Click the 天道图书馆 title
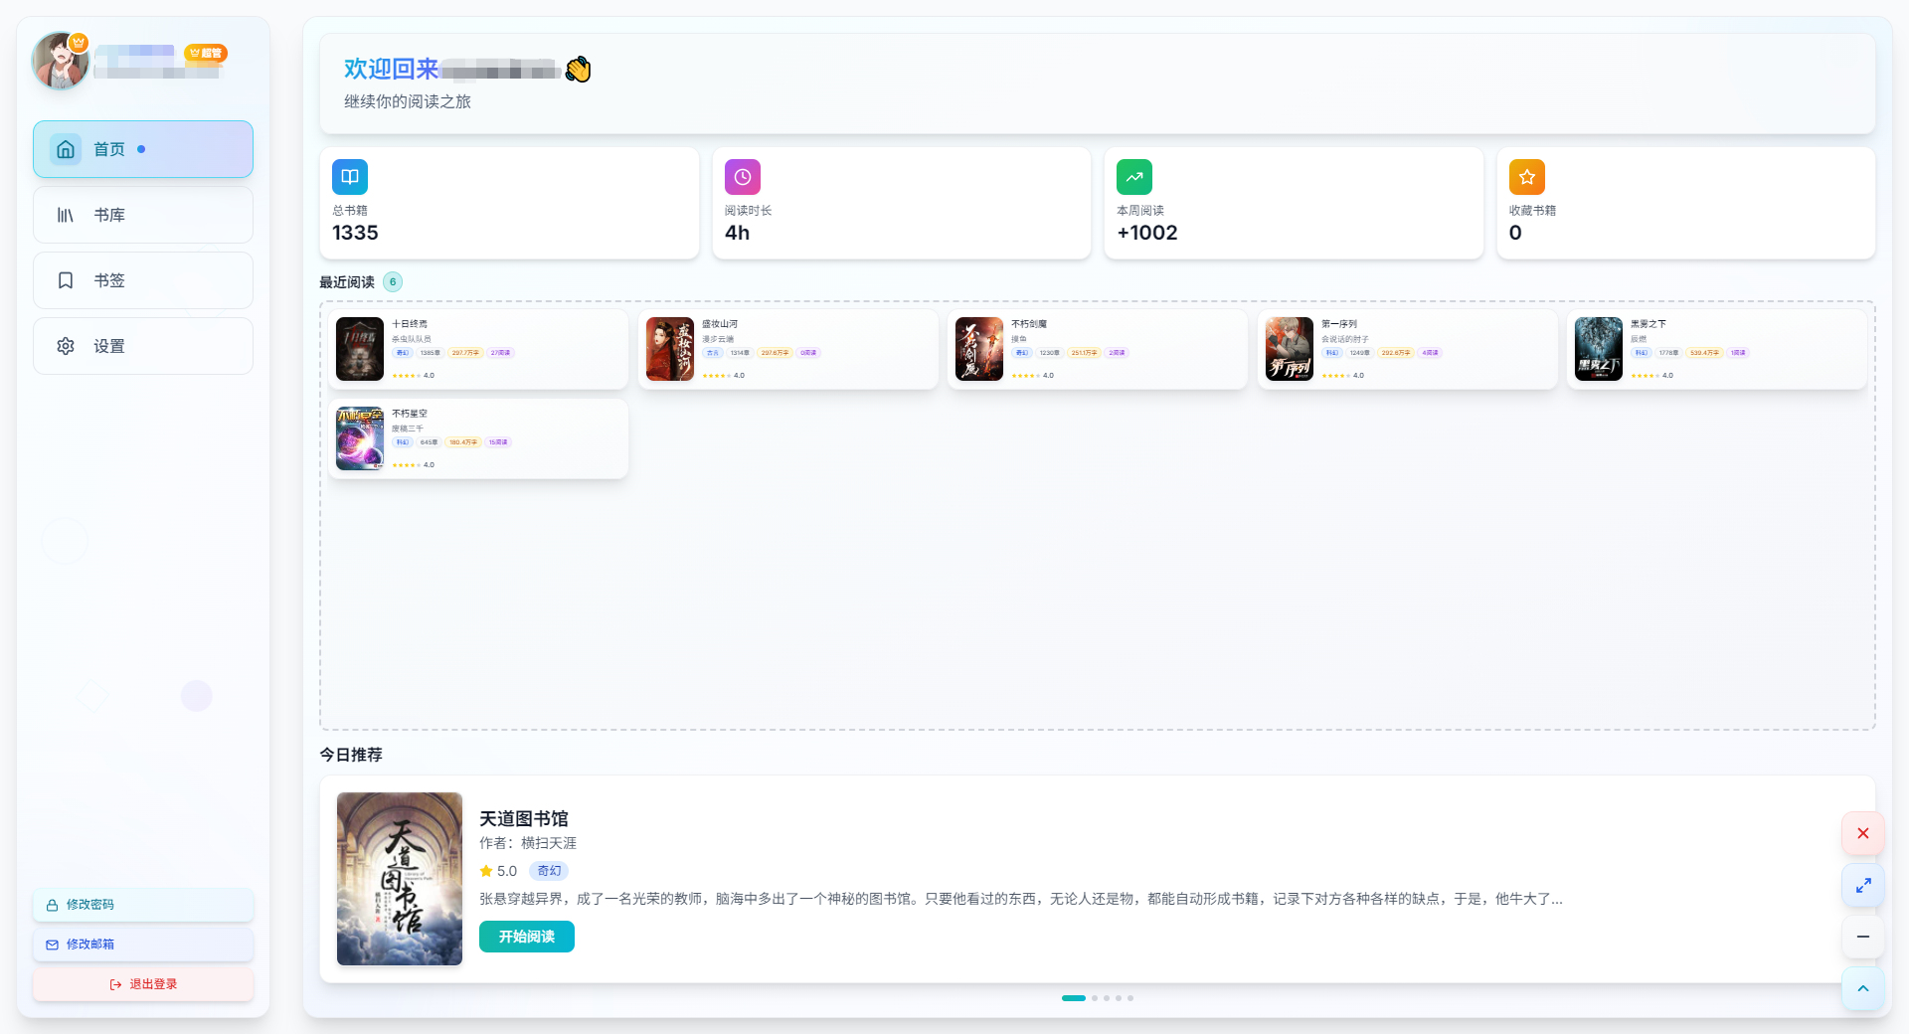1909x1034 pixels. click(x=524, y=818)
